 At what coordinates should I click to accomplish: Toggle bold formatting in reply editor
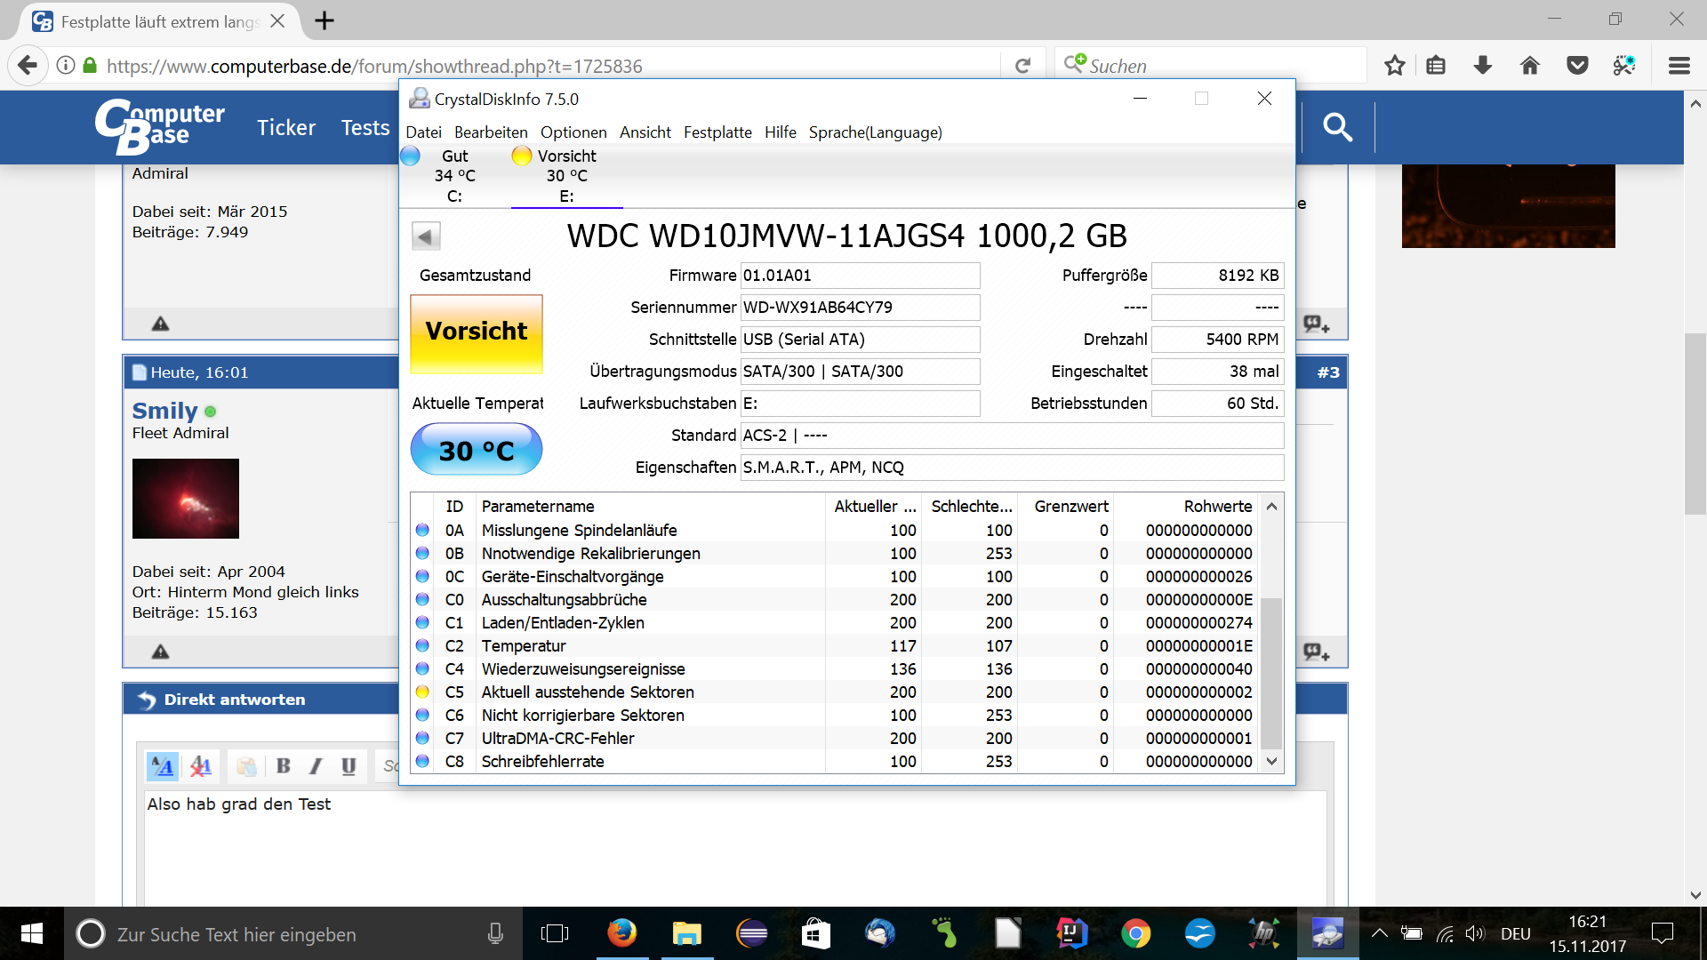pyautogui.click(x=284, y=765)
